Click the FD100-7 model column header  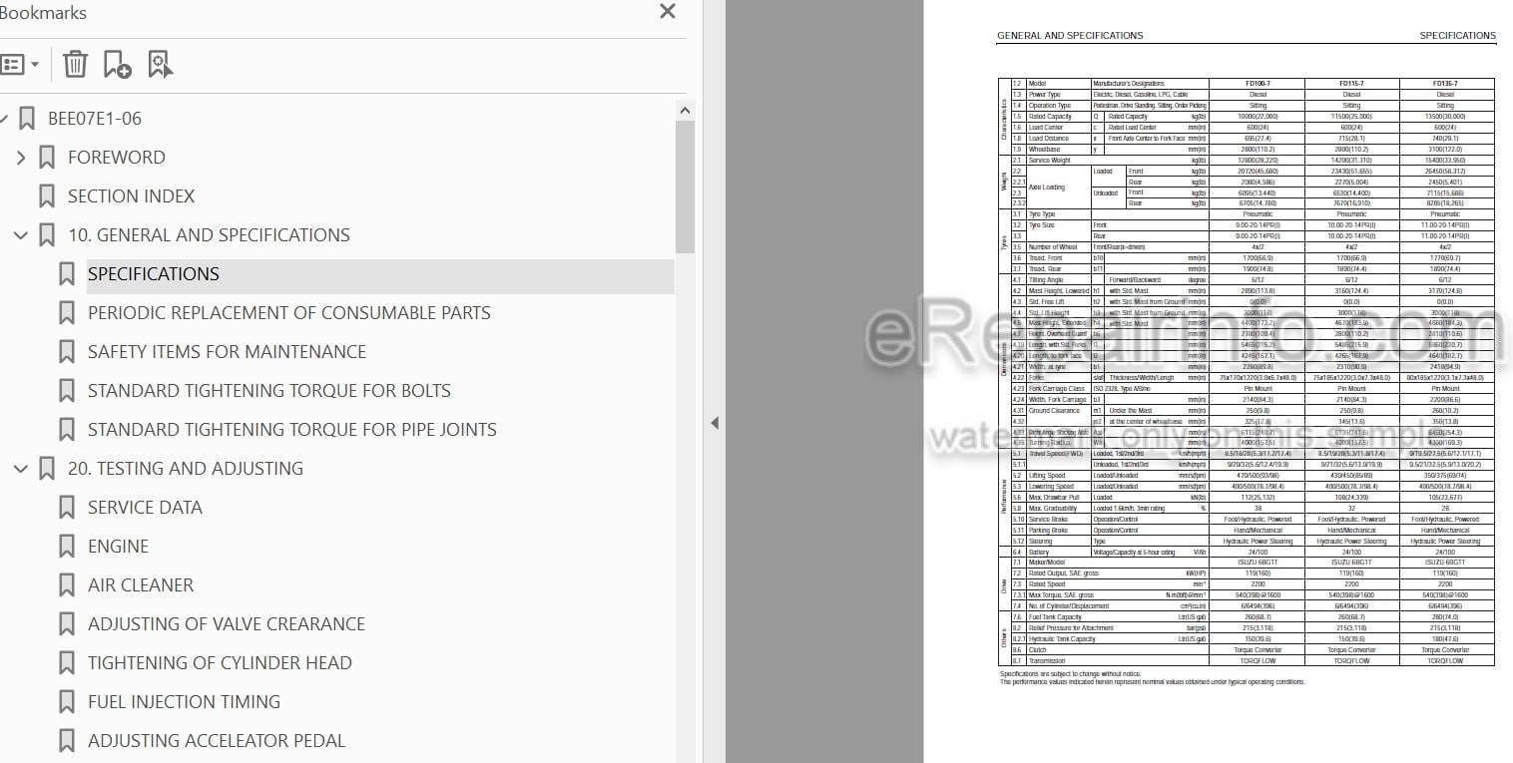[x=1257, y=84]
